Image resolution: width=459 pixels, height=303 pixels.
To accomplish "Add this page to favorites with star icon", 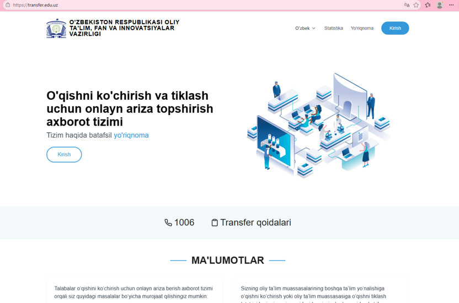I will pyautogui.click(x=417, y=4).
